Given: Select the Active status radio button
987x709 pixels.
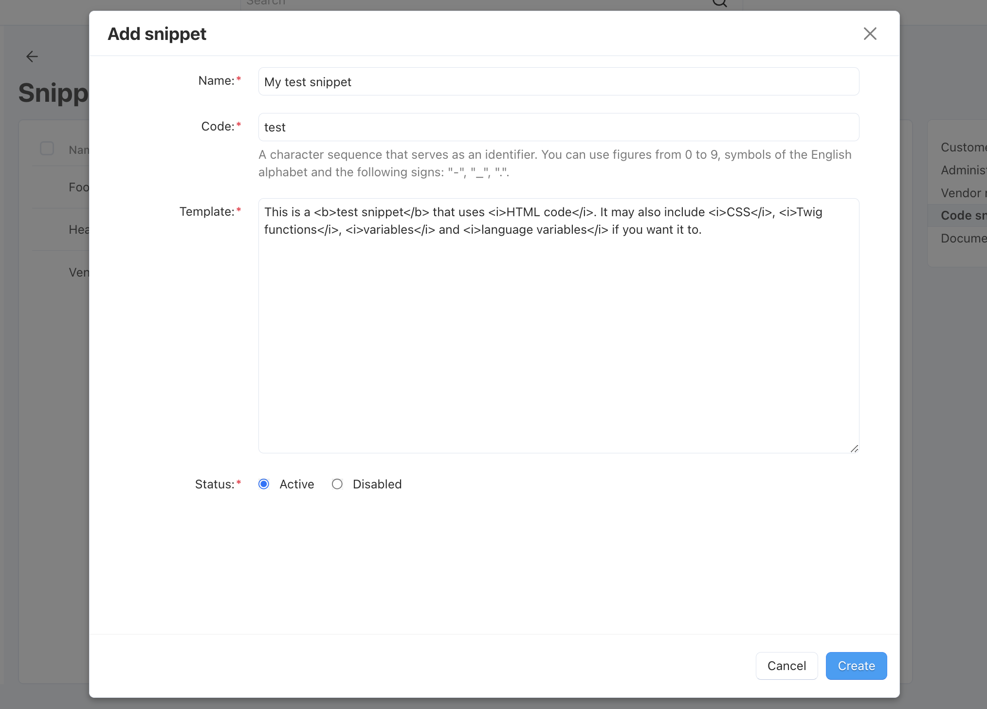Looking at the screenshot, I should tap(264, 484).
